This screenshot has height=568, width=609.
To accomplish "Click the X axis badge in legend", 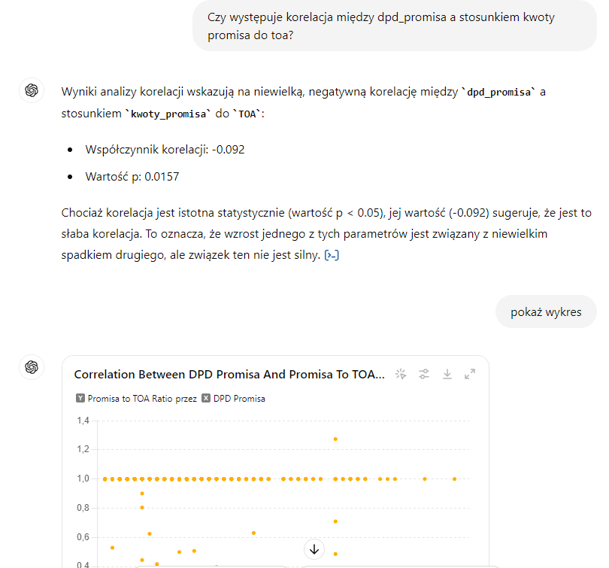I will tap(206, 399).
